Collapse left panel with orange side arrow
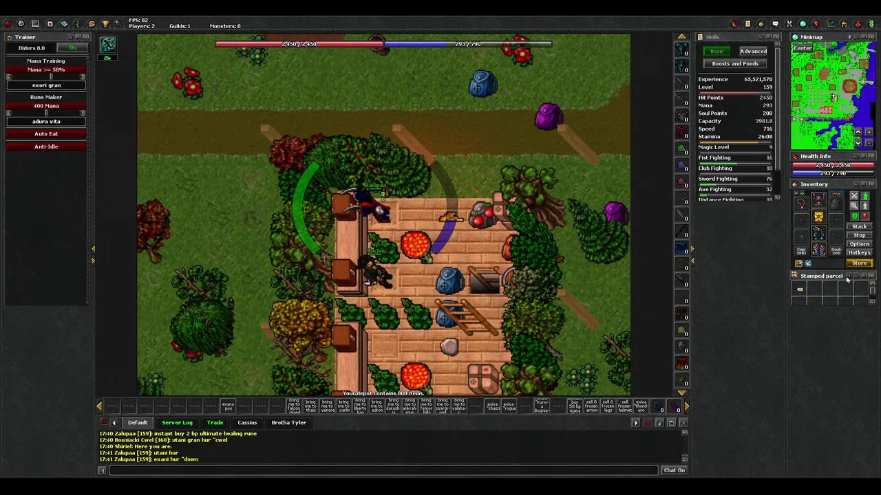Screen dimensions: 881x495 point(93,250)
